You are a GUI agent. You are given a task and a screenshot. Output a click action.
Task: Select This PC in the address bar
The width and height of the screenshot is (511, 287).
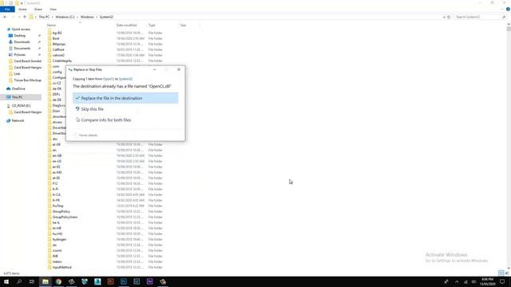[x=44, y=17]
